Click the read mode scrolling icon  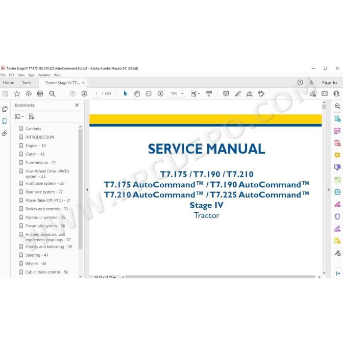pos(209,94)
